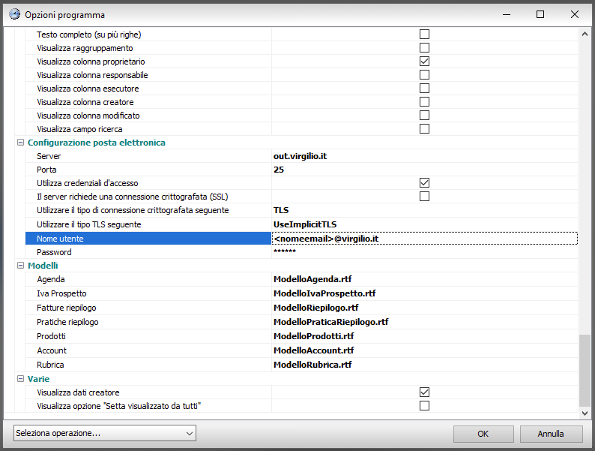Click the Annulla button
Screen dimensions: 595x451
(x=551, y=434)
